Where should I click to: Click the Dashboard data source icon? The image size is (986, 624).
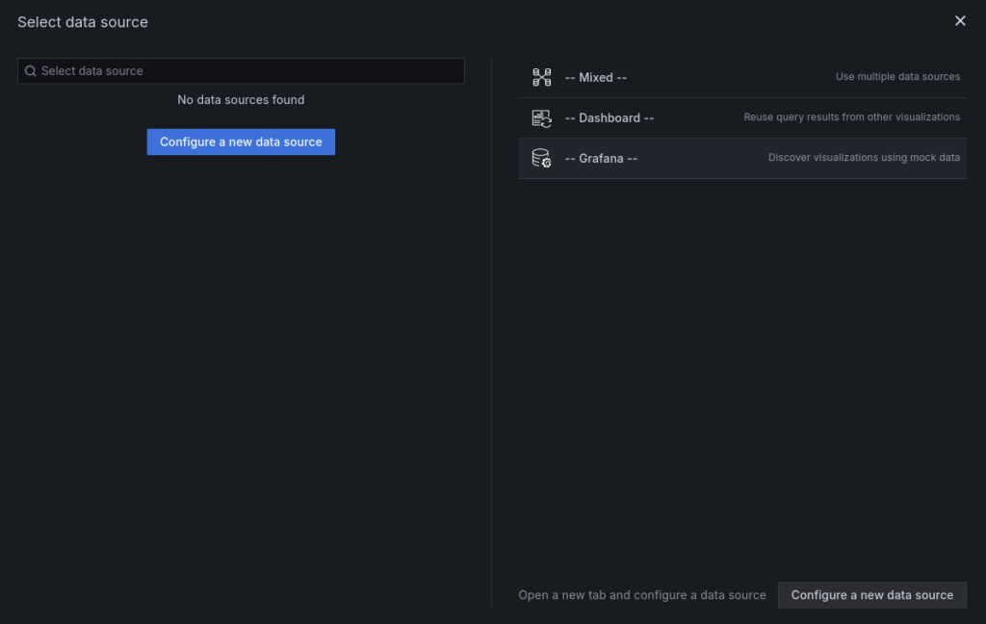pos(541,117)
